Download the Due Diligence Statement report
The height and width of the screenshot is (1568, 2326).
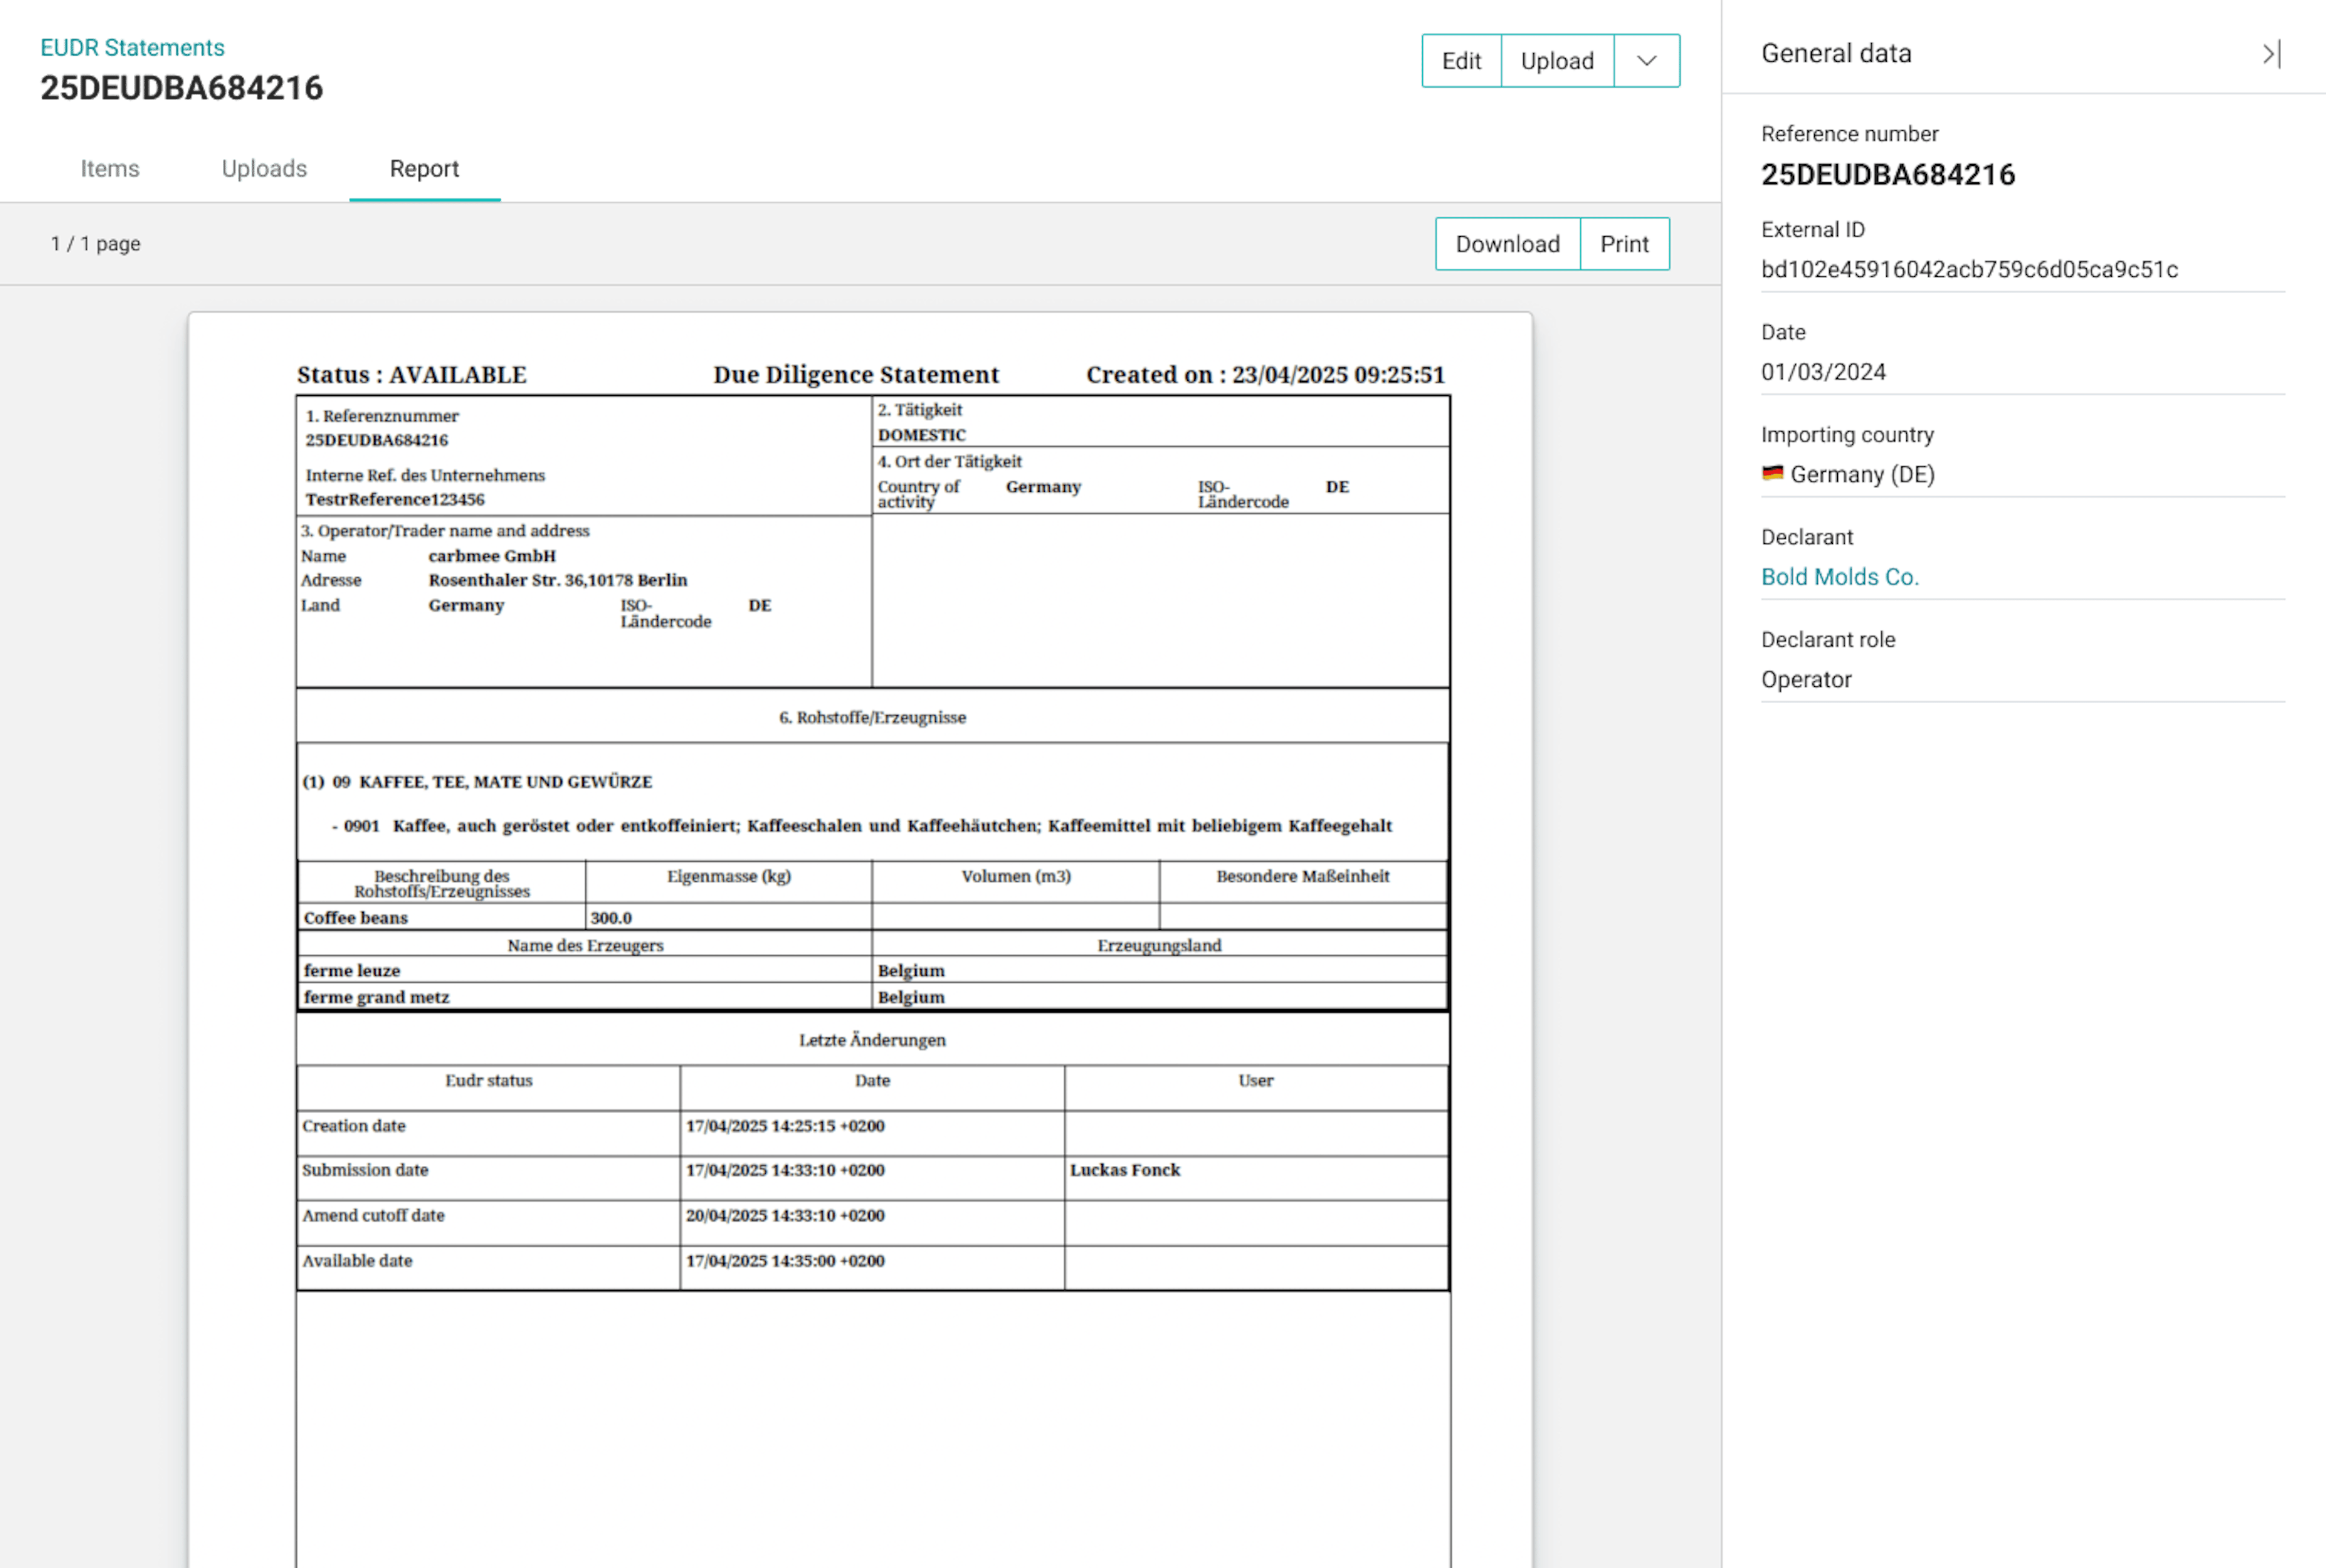(x=1507, y=243)
